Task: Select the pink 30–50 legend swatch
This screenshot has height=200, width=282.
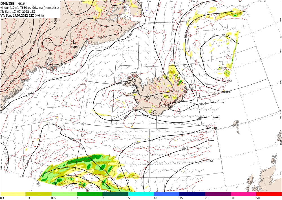Action: coord(244,194)
